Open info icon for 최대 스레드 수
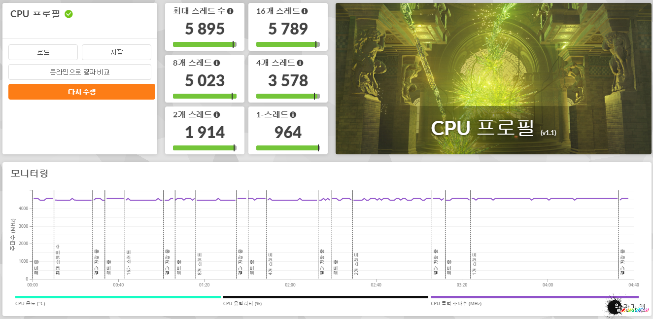This screenshot has height=319, width=653. point(230,11)
